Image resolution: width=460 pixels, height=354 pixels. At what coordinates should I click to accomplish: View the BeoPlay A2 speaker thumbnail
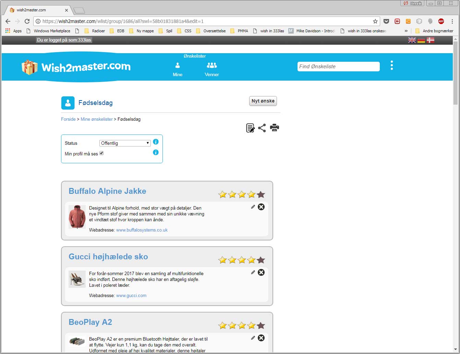(77, 341)
